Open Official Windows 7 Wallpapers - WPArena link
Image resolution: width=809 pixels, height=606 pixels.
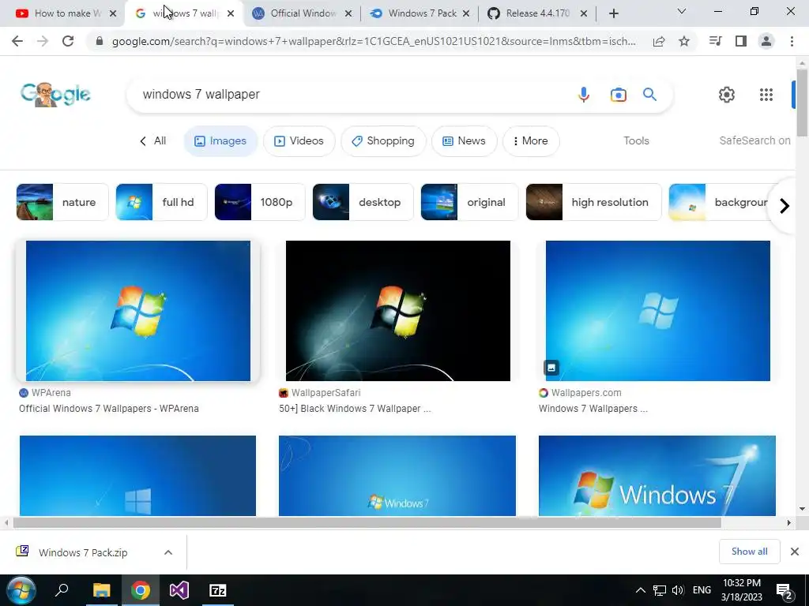pos(109,409)
